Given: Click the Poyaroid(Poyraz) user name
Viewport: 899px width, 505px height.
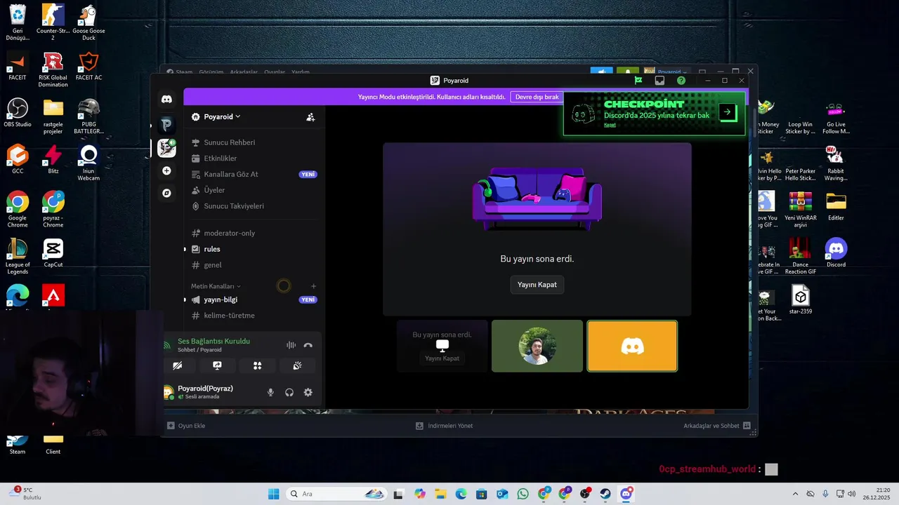Looking at the screenshot, I should pyautogui.click(x=205, y=389).
